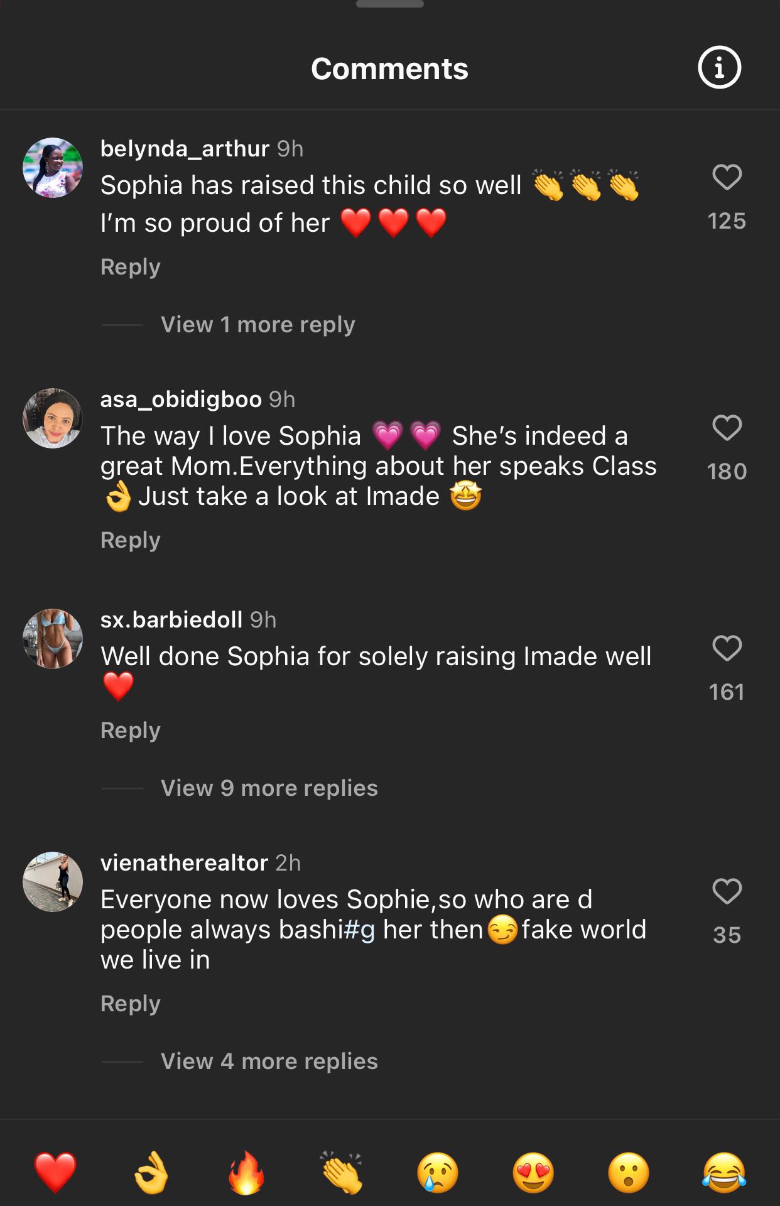
Task: Like belynda_arthur's comment
Action: click(727, 177)
